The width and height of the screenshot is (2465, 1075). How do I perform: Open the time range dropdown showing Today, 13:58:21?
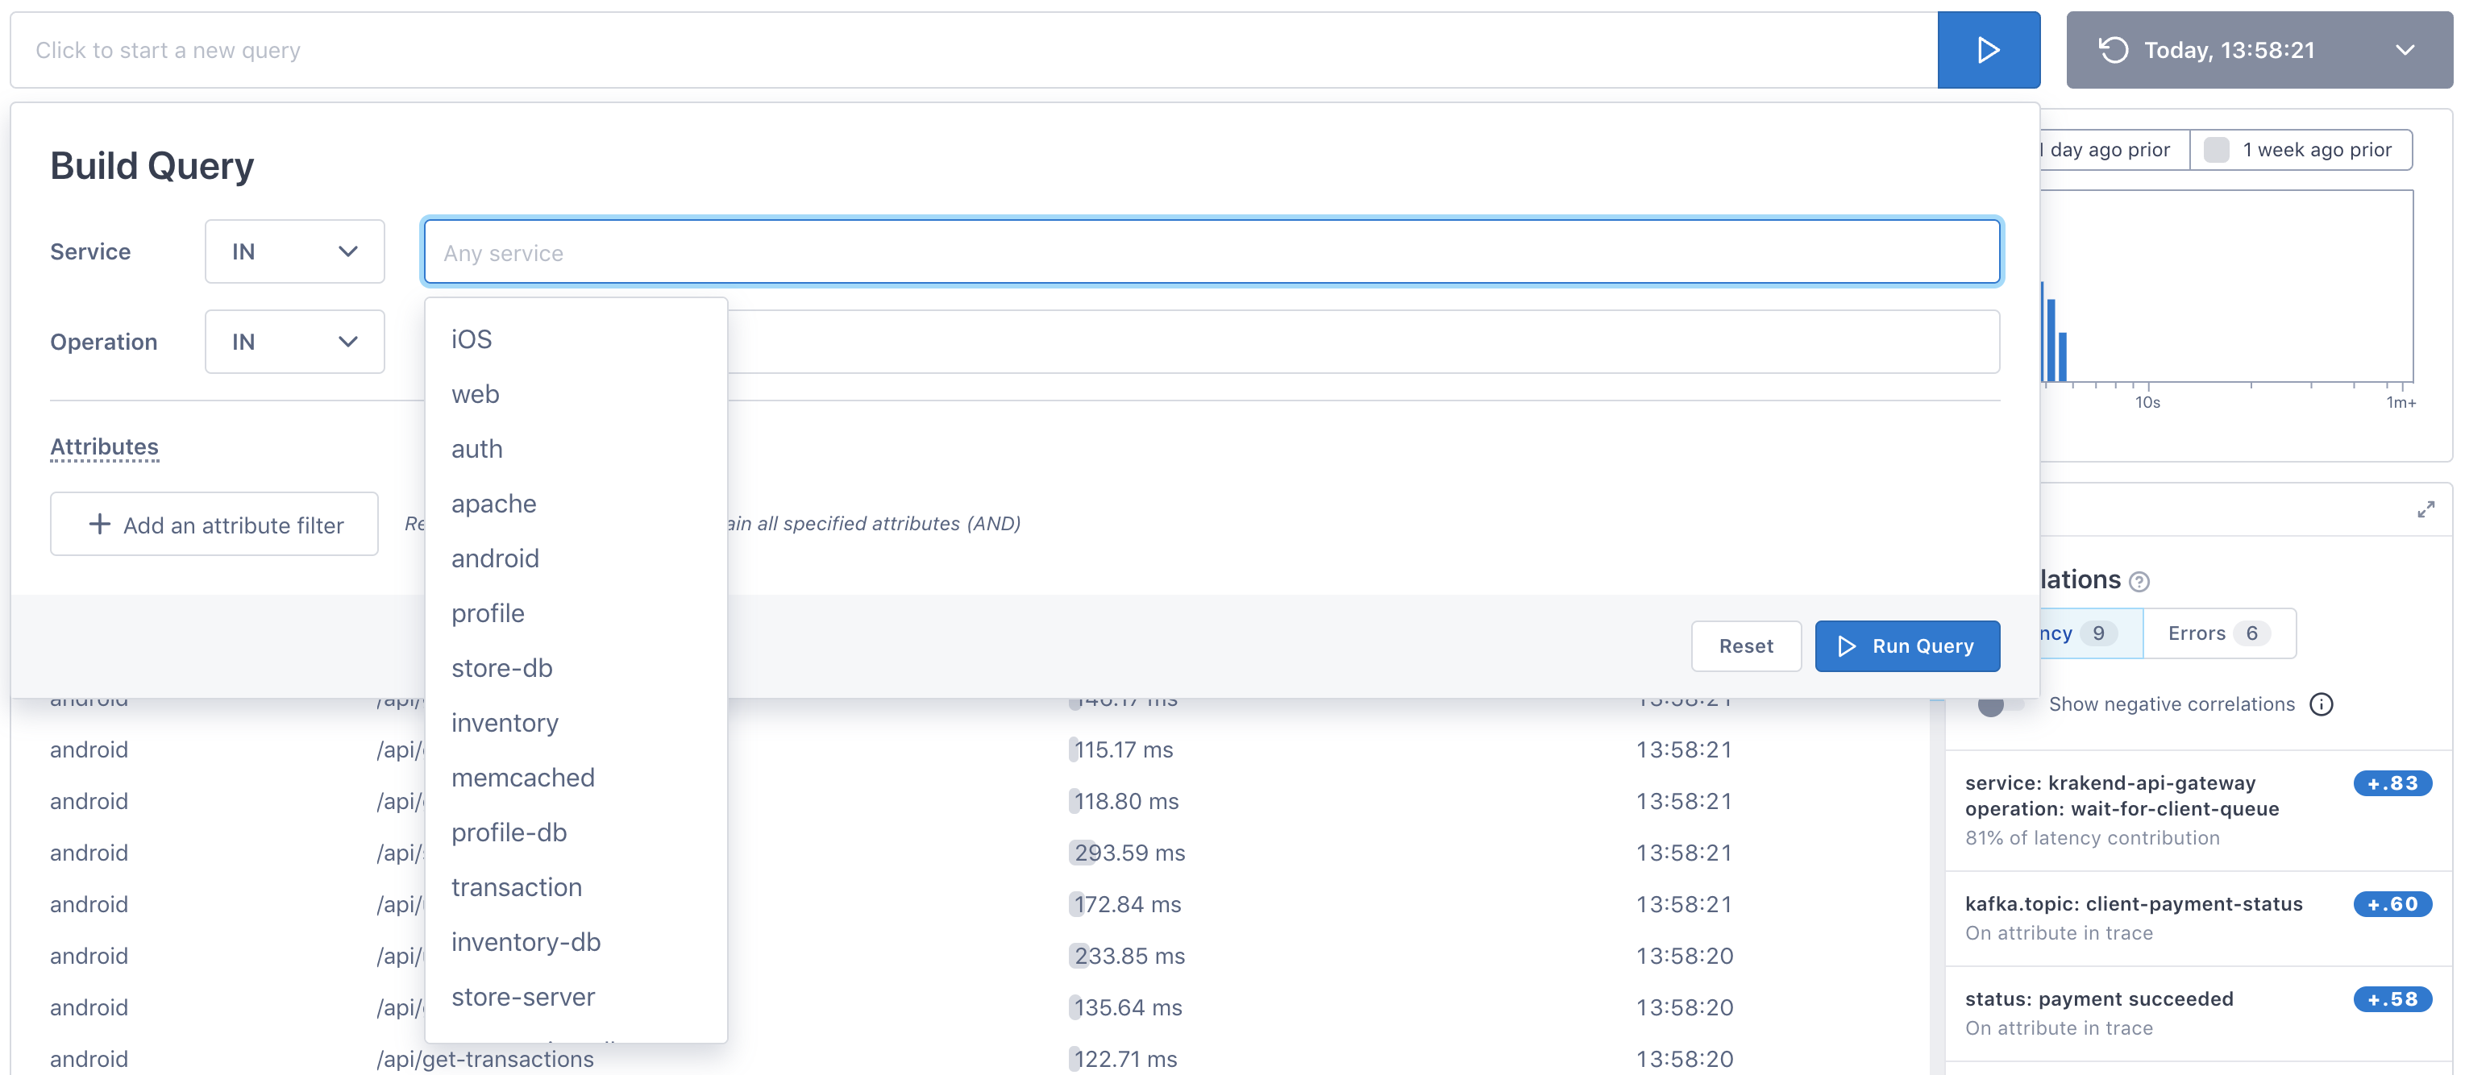tap(2257, 50)
